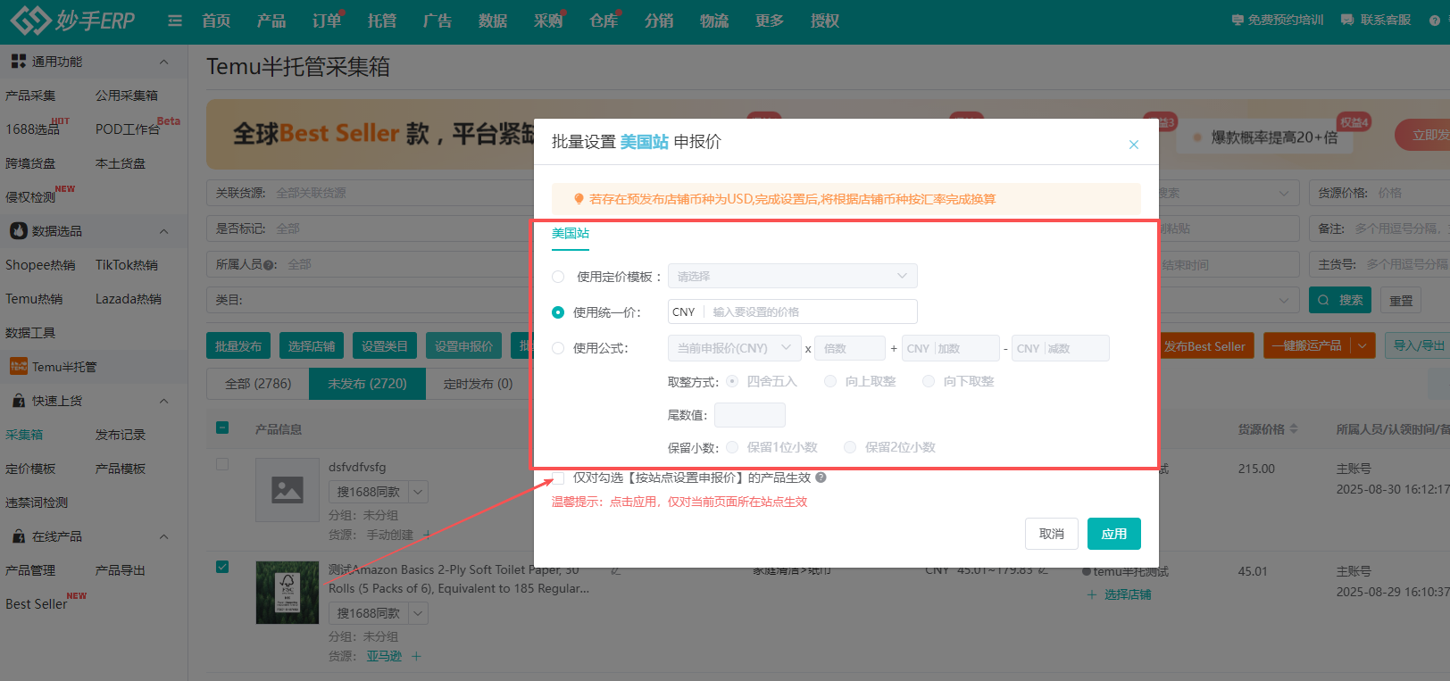Uncheck the Amazon Basics product row checkbox
Screen dimensions: 1450x681
(x=222, y=567)
